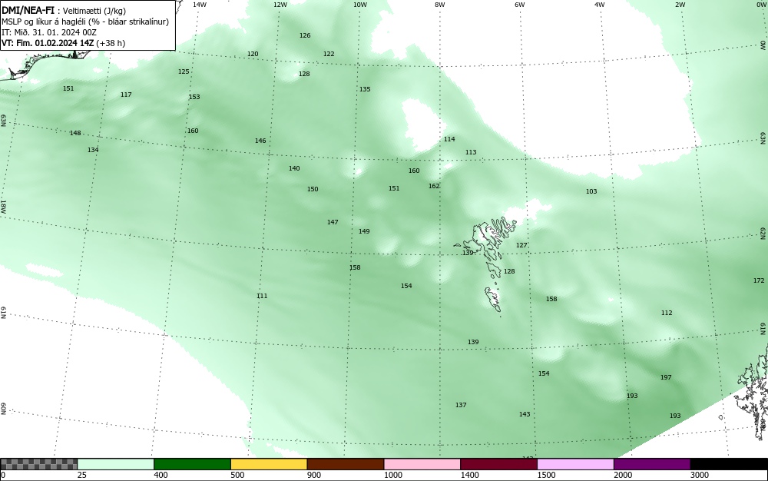
Task: Click the value 127 near the Faroe Islands
Action: point(521,245)
